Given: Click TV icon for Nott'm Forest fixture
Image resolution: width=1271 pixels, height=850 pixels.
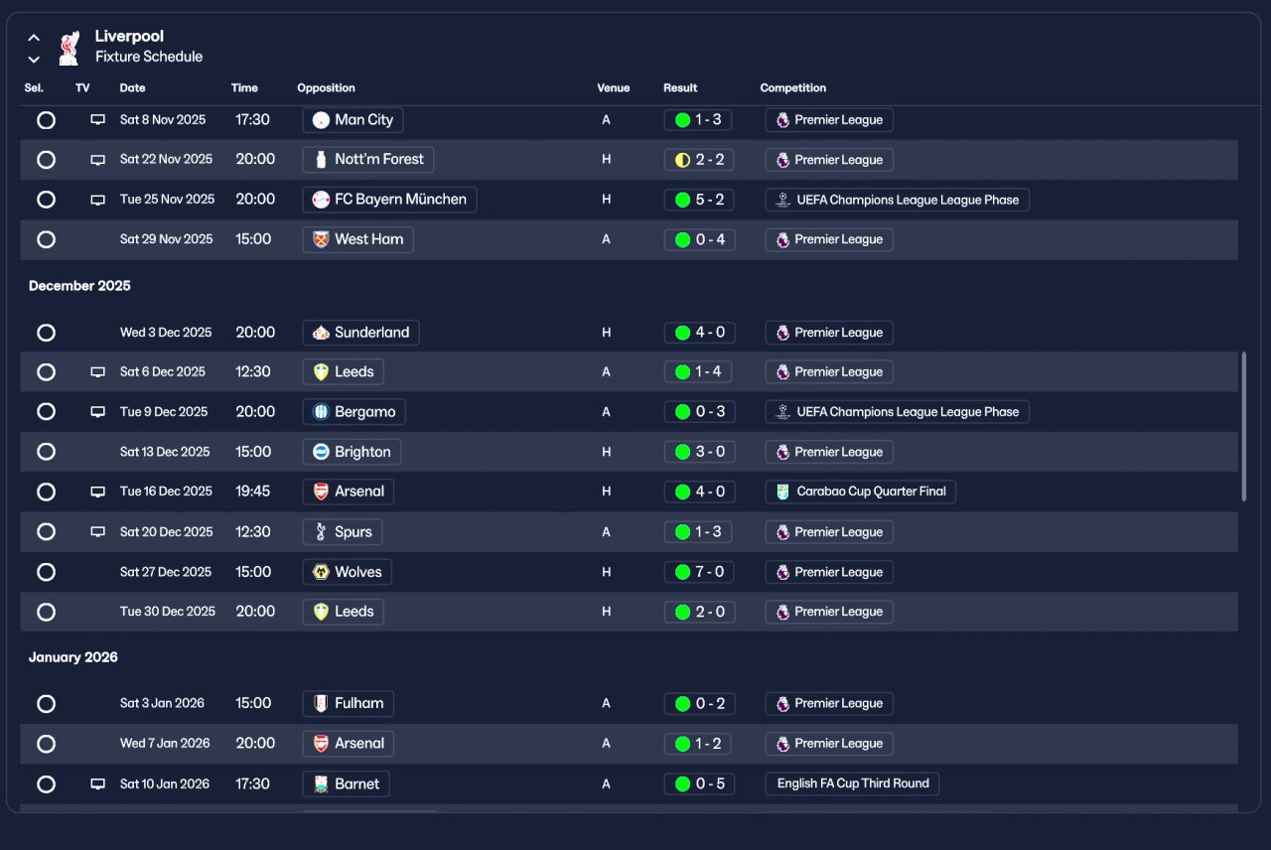Looking at the screenshot, I should coord(97,160).
